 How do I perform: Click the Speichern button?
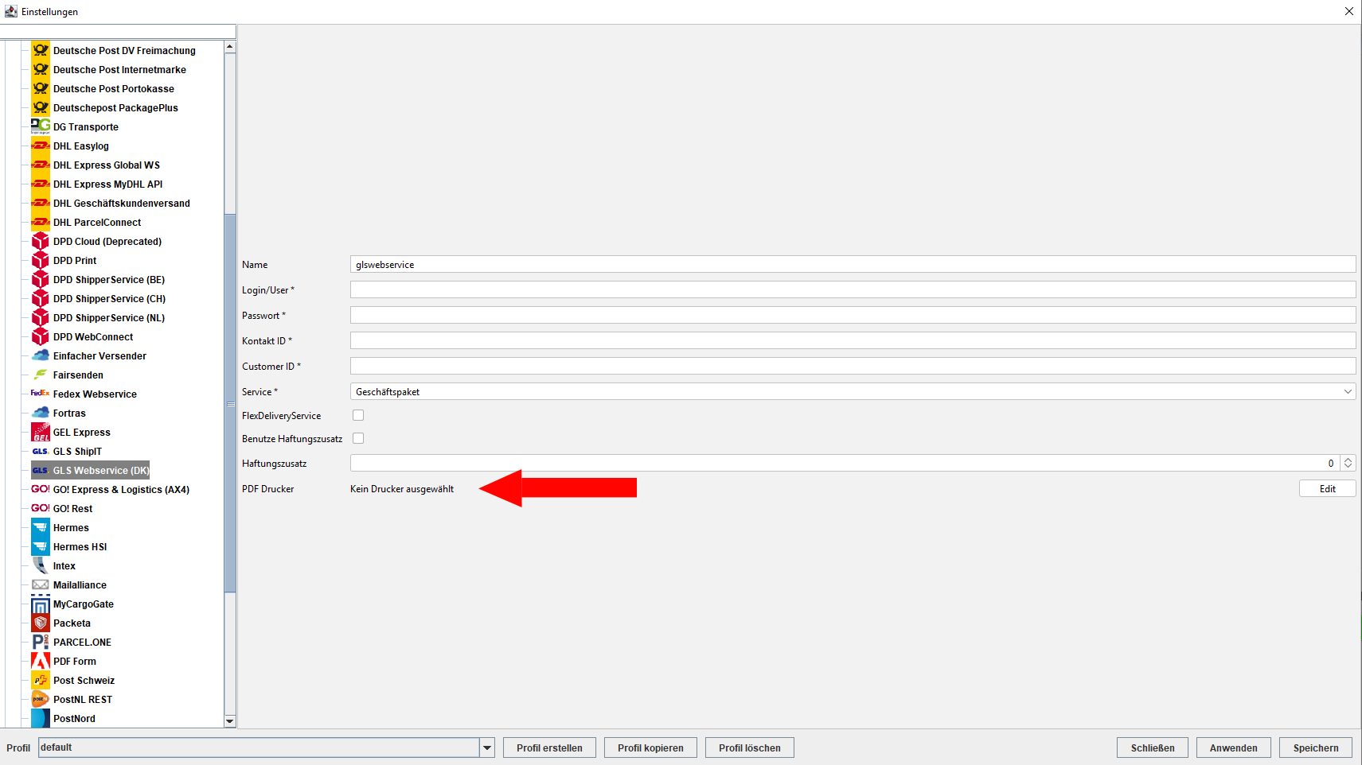[x=1316, y=748]
